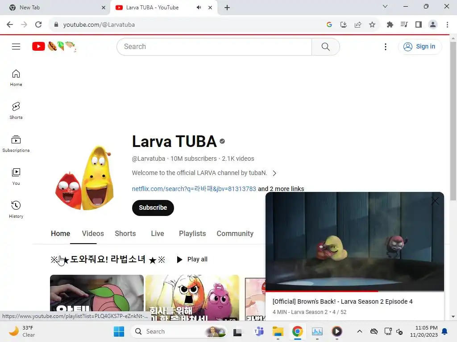Open Shorts in the left sidebar
The width and height of the screenshot is (457, 342).
click(x=16, y=111)
